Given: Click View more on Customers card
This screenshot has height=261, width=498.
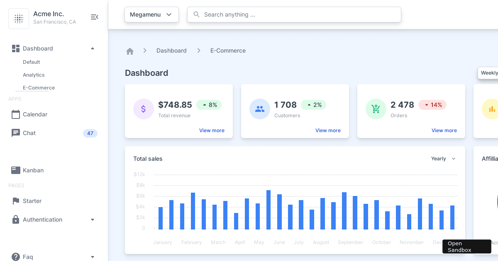Looking at the screenshot, I should click(x=328, y=130).
